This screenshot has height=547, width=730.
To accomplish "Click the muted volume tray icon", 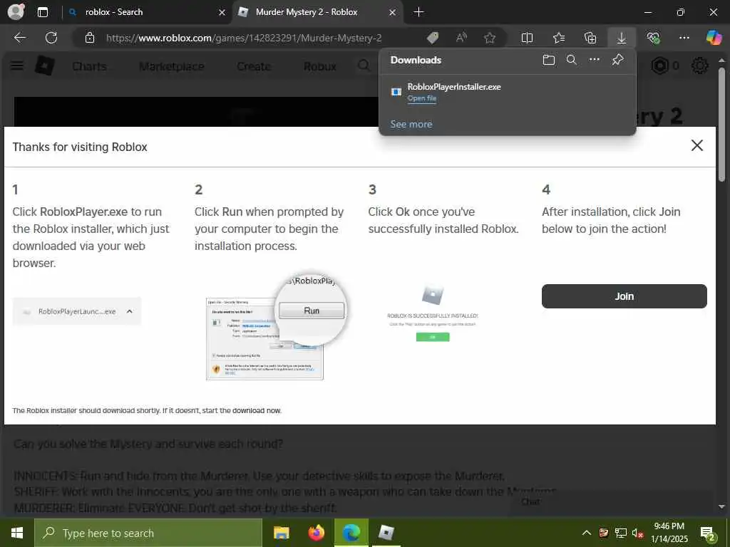I will (637, 533).
